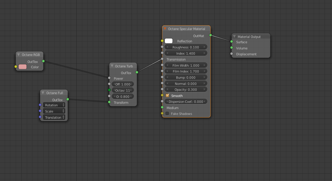Collapse the Octane Full node

pos(43,93)
